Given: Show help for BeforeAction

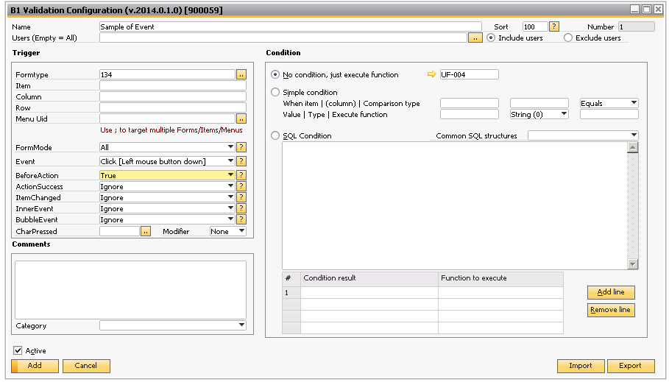Looking at the screenshot, I should click(241, 175).
